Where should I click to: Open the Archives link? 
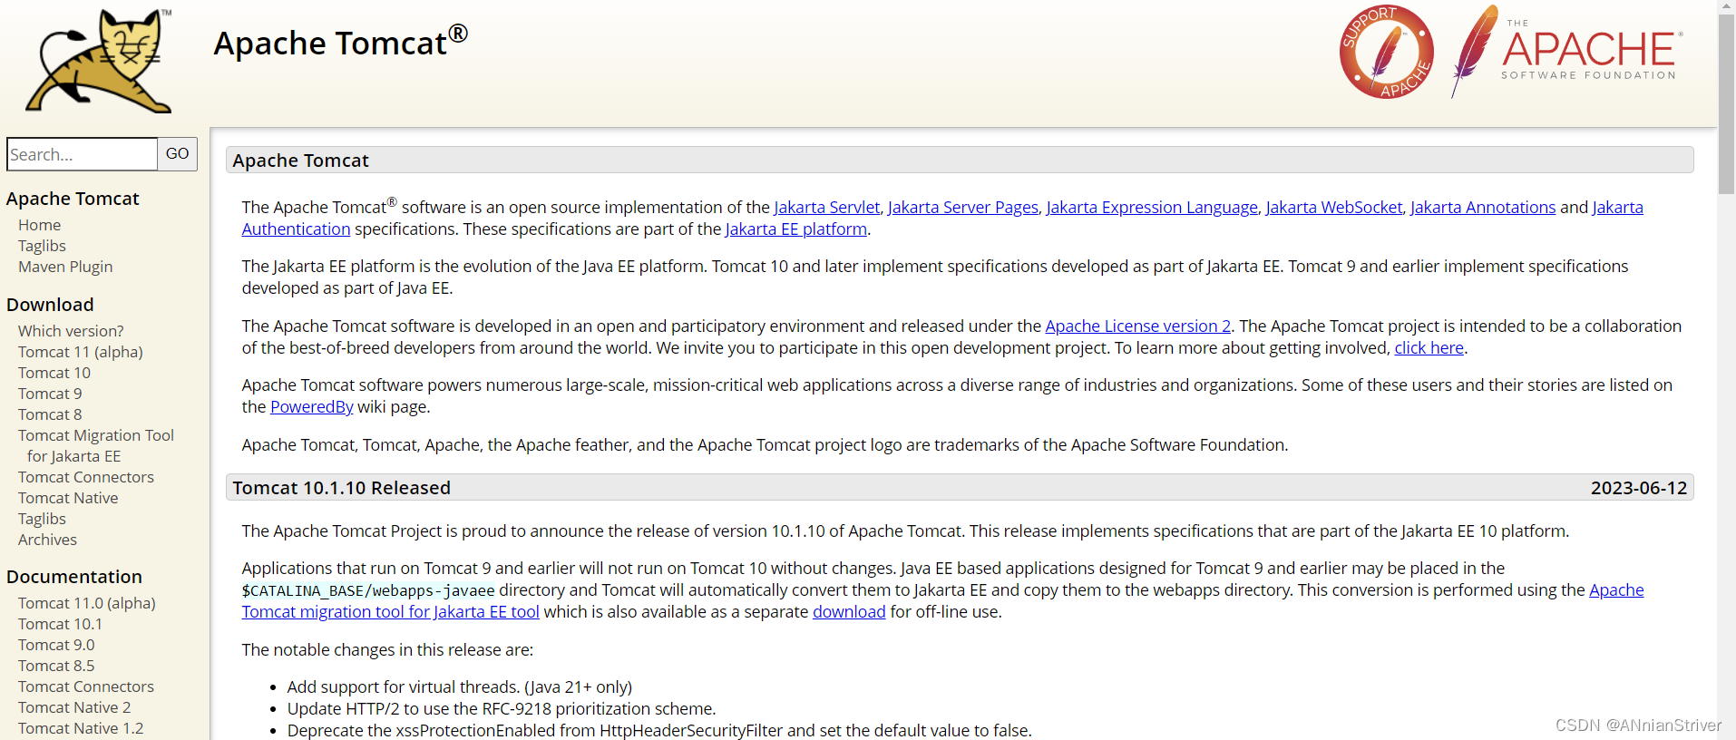(x=47, y=540)
